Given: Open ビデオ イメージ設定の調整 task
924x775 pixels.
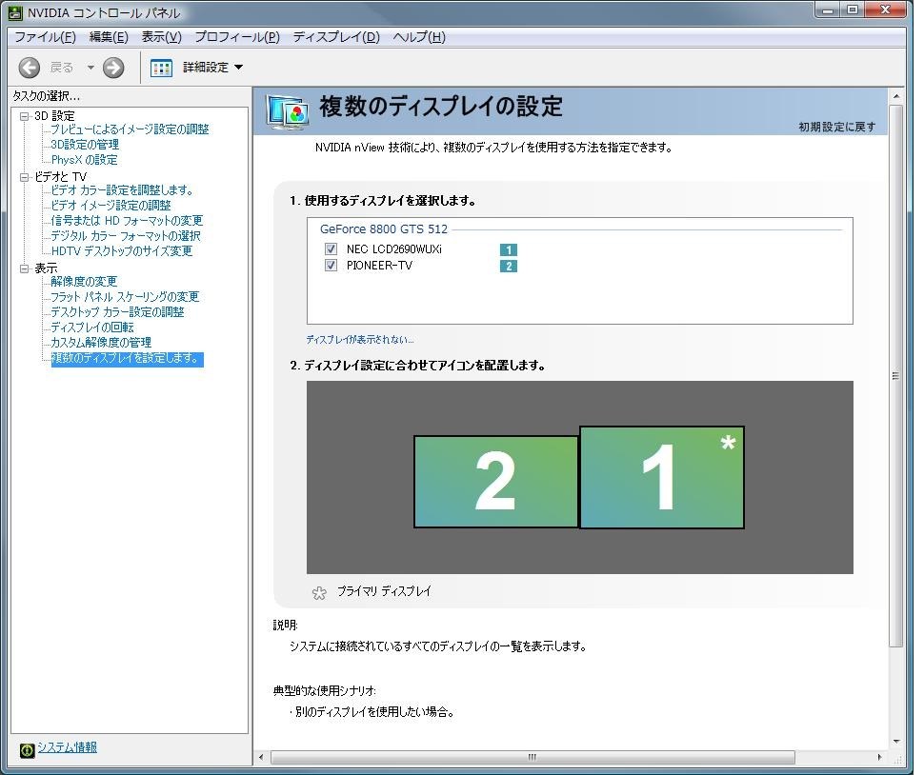Looking at the screenshot, I should [110, 206].
